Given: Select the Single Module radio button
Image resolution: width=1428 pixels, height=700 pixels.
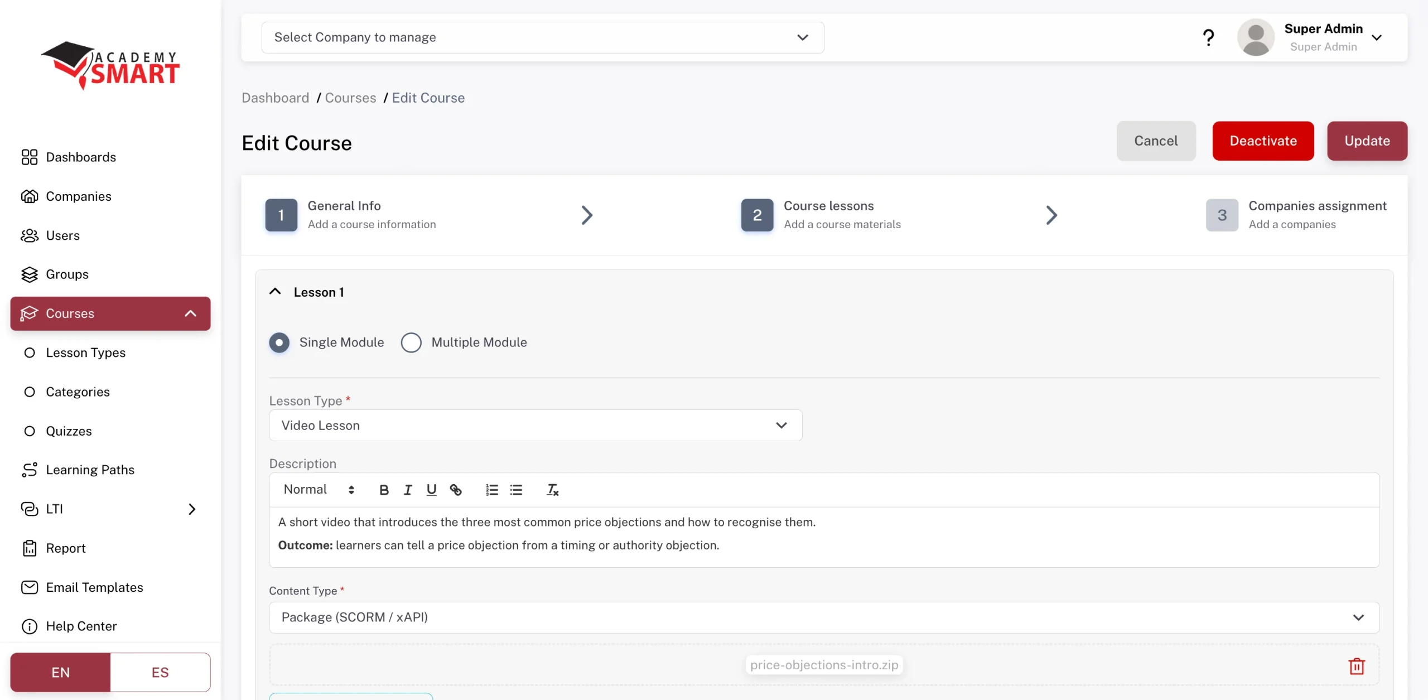Looking at the screenshot, I should 279,342.
